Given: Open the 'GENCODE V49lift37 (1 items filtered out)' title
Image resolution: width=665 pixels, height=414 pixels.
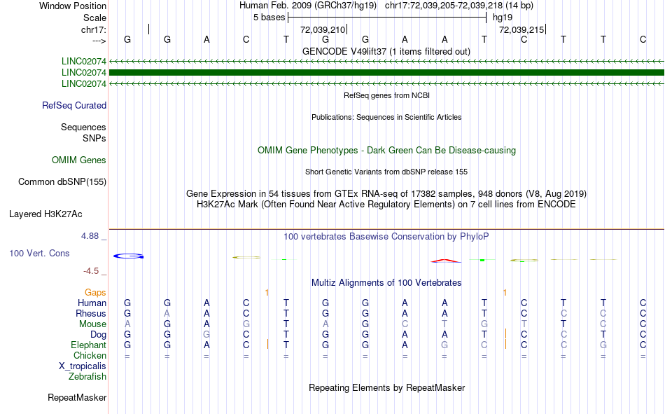Looking at the screenshot, I should click(386, 51).
